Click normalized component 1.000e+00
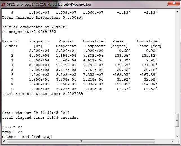This screenshot has width=181, height=146. [93, 51]
